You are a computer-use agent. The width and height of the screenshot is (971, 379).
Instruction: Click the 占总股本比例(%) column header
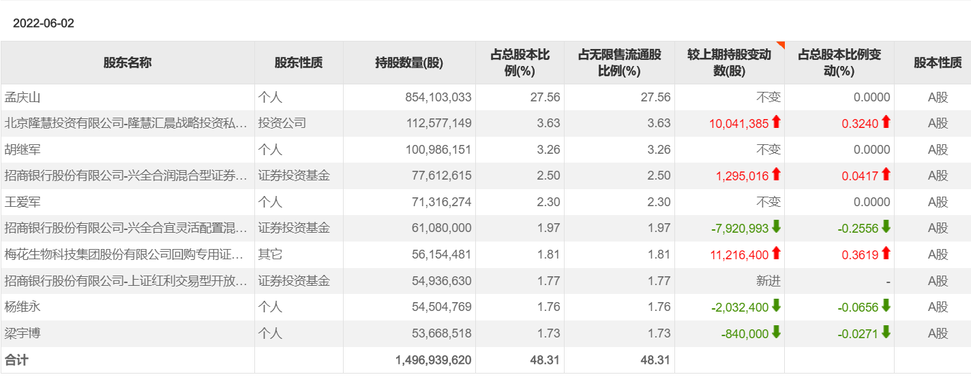[x=520, y=63]
